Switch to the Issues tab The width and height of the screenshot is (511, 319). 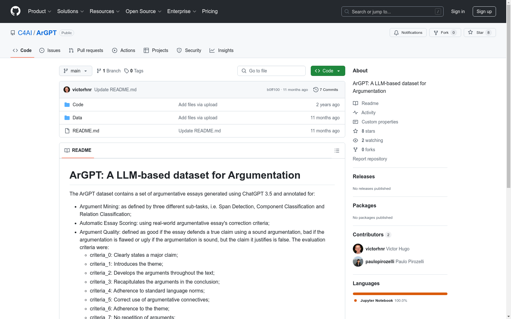(x=50, y=50)
